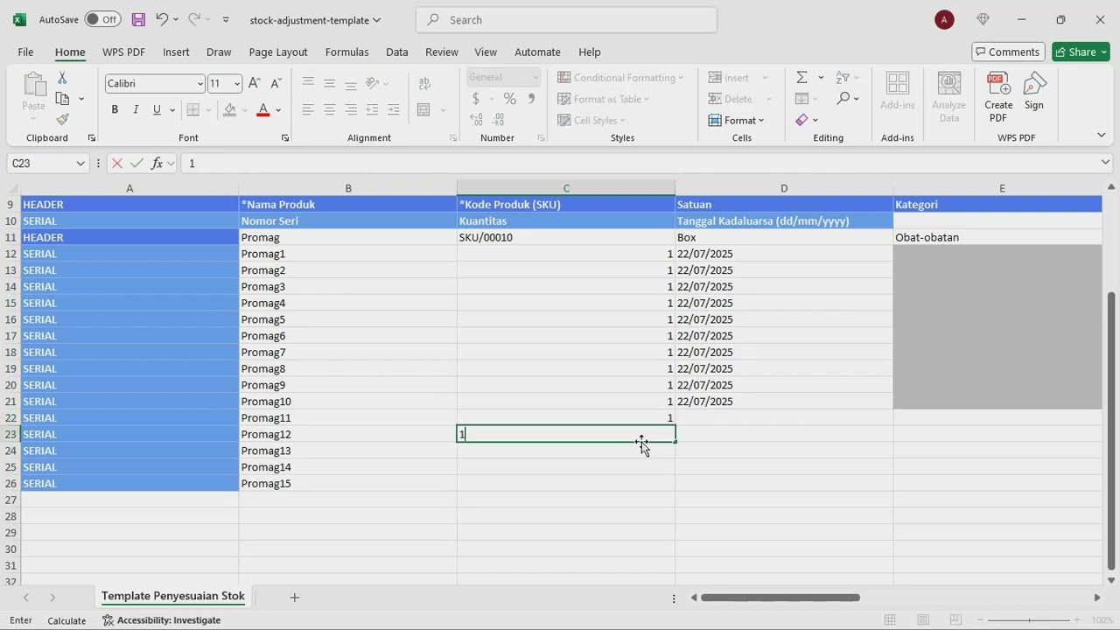Toggle the AutoSave switch
Image resolution: width=1120 pixels, height=630 pixels.
tap(103, 19)
